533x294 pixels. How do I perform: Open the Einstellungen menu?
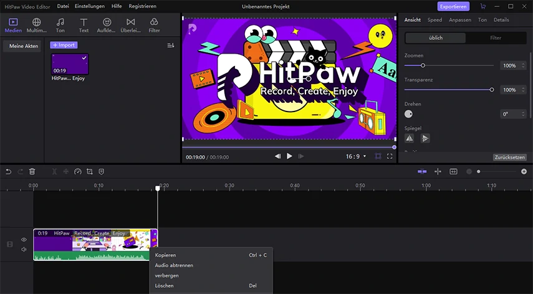pyautogui.click(x=90, y=6)
